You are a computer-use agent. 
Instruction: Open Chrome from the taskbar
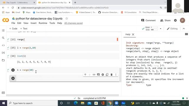tap(110, 103)
